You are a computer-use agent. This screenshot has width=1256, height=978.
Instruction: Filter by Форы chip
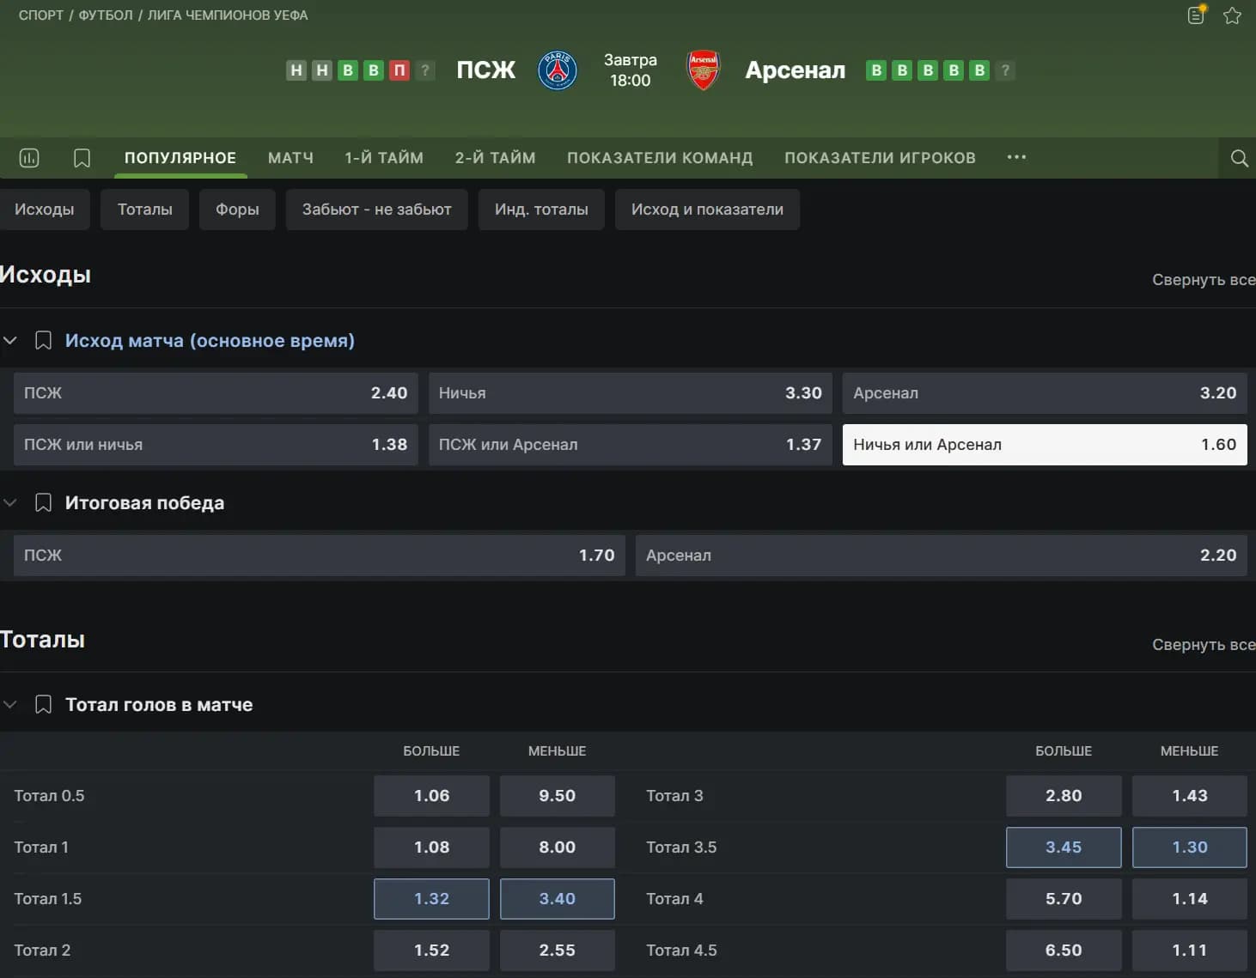tap(237, 210)
